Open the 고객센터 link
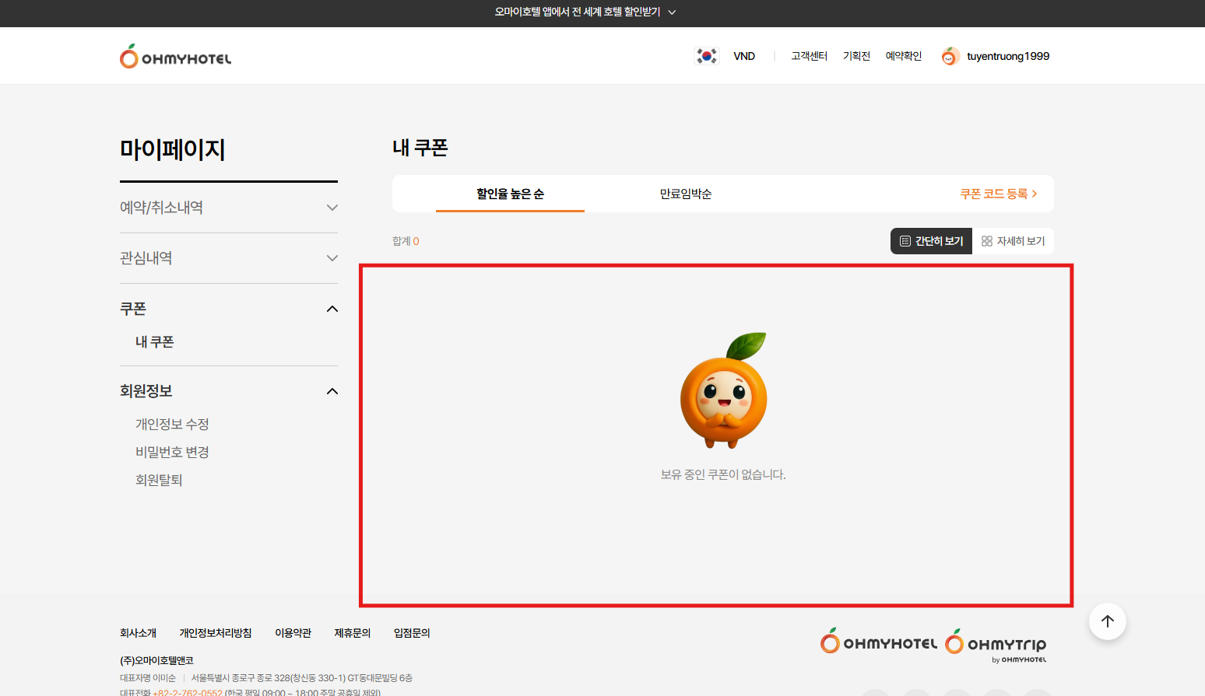The image size is (1205, 696). pyautogui.click(x=810, y=56)
